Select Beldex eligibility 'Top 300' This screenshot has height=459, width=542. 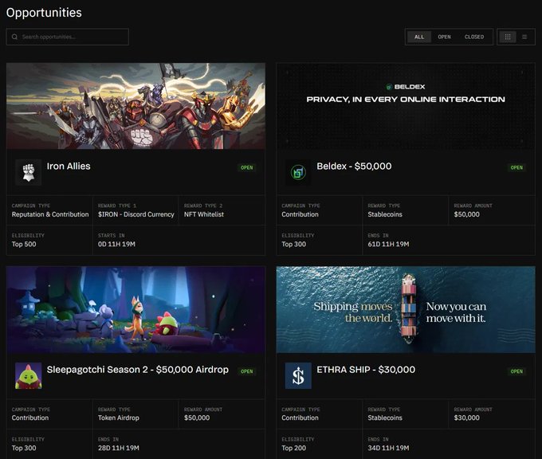pyautogui.click(x=293, y=244)
